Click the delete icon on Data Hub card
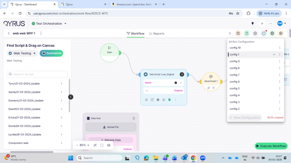The height and width of the screenshot is (163, 291). (134, 118)
